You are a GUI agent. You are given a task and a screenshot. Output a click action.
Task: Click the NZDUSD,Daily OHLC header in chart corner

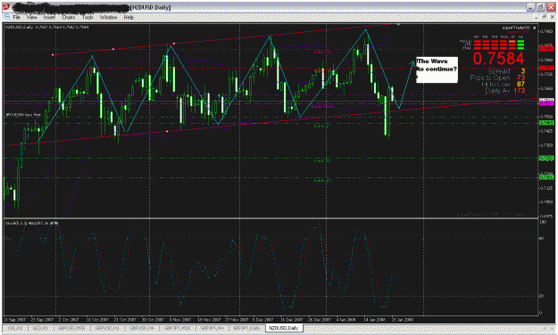pyautogui.click(x=47, y=27)
